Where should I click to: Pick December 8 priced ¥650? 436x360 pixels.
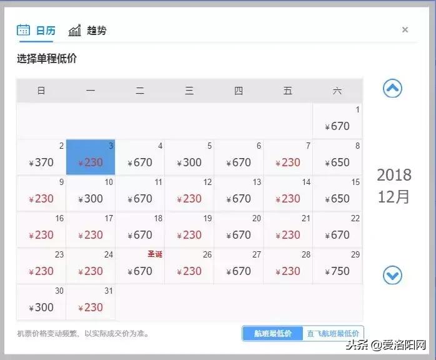pos(337,157)
